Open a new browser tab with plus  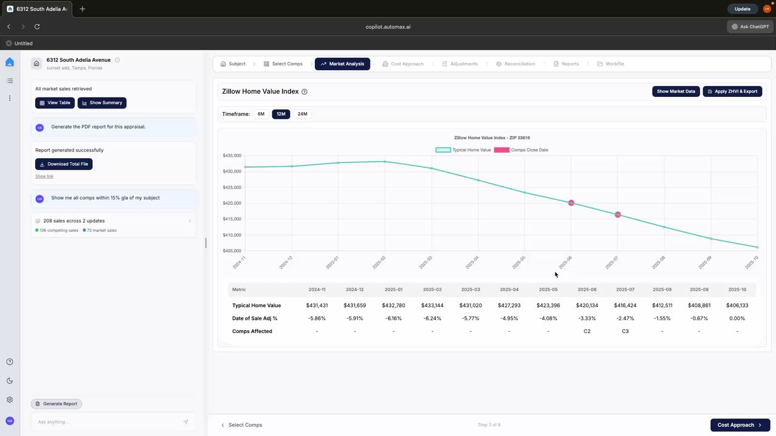[x=82, y=9]
